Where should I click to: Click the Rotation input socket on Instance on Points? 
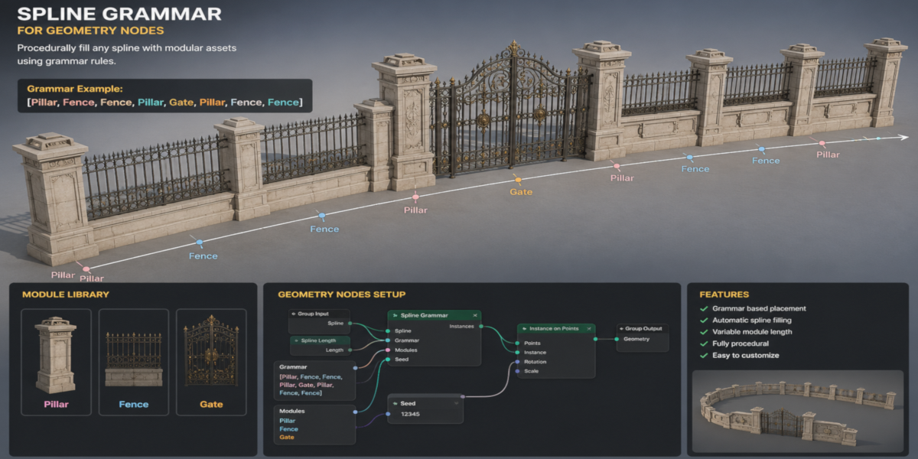pyautogui.click(x=517, y=362)
